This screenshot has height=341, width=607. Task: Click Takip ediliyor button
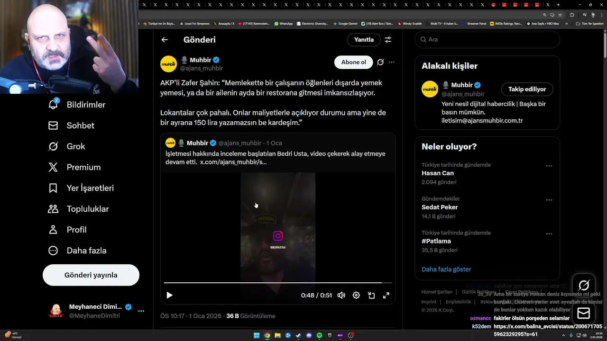point(527,89)
